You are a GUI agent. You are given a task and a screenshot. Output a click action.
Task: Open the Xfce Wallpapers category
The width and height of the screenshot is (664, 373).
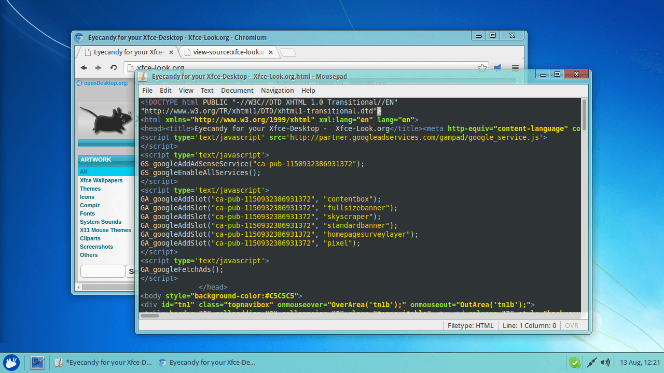(101, 180)
